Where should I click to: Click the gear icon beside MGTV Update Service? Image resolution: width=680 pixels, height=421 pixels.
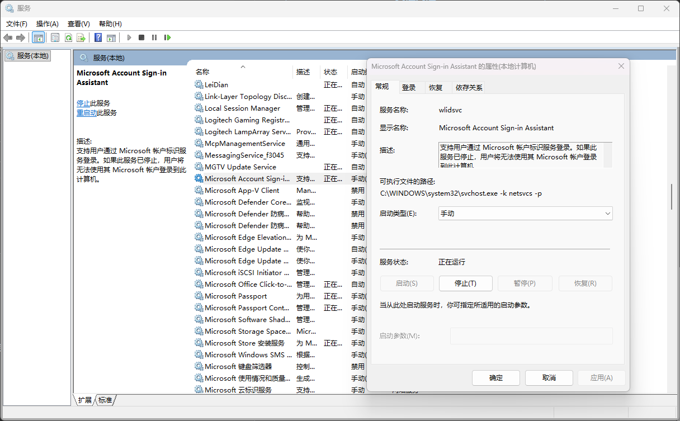click(x=199, y=167)
